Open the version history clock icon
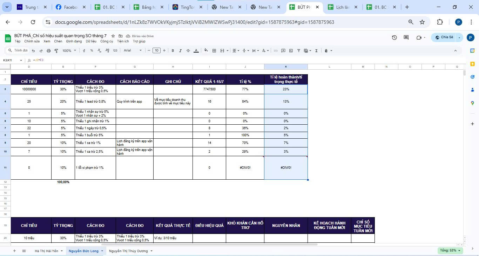Image resolution: width=479 pixels, height=256 pixels. pyautogui.click(x=394, y=37)
